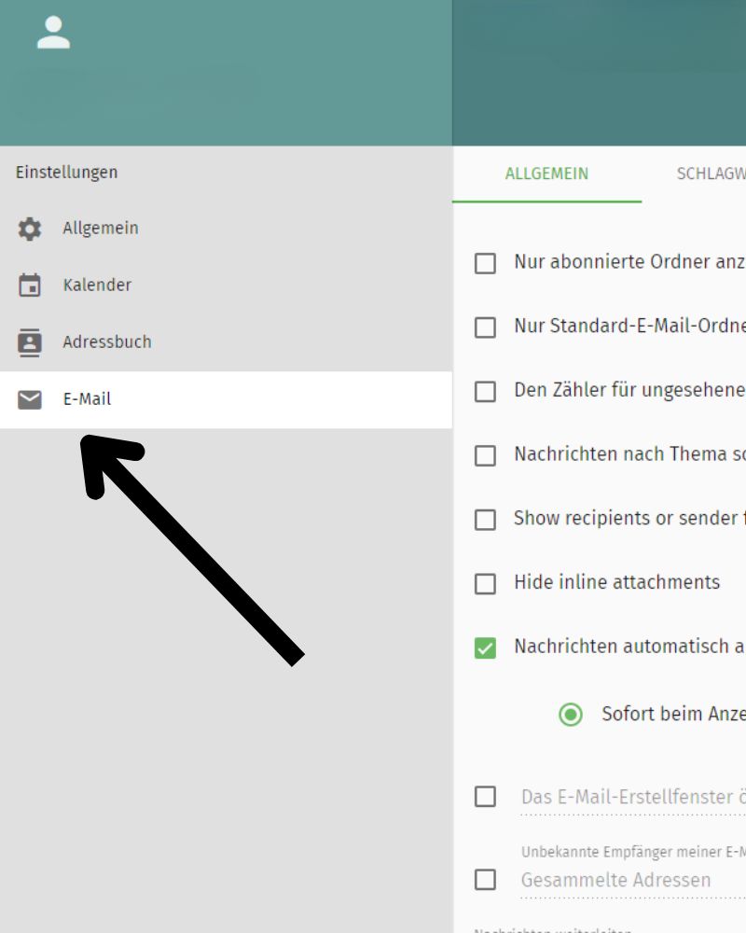Open Allgemein settings via the gear icon
Viewport: 746px width, 933px height.
tap(30, 228)
